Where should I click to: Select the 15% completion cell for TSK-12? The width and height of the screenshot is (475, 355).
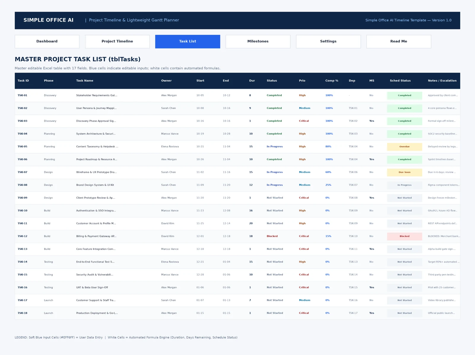328,236
